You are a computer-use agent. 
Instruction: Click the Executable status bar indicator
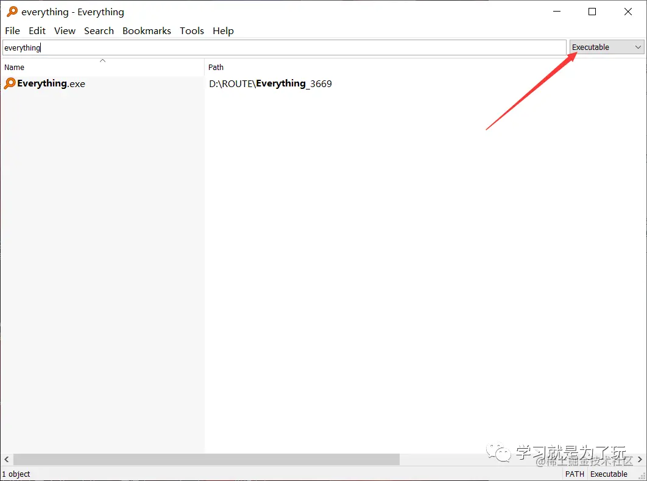point(609,474)
